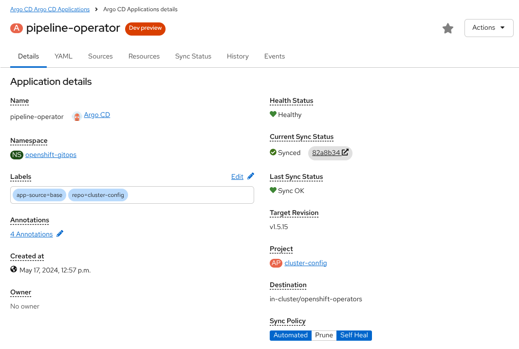Click the NS namespace badge icon
Screen dimensions: 519x349
[x=17, y=155]
